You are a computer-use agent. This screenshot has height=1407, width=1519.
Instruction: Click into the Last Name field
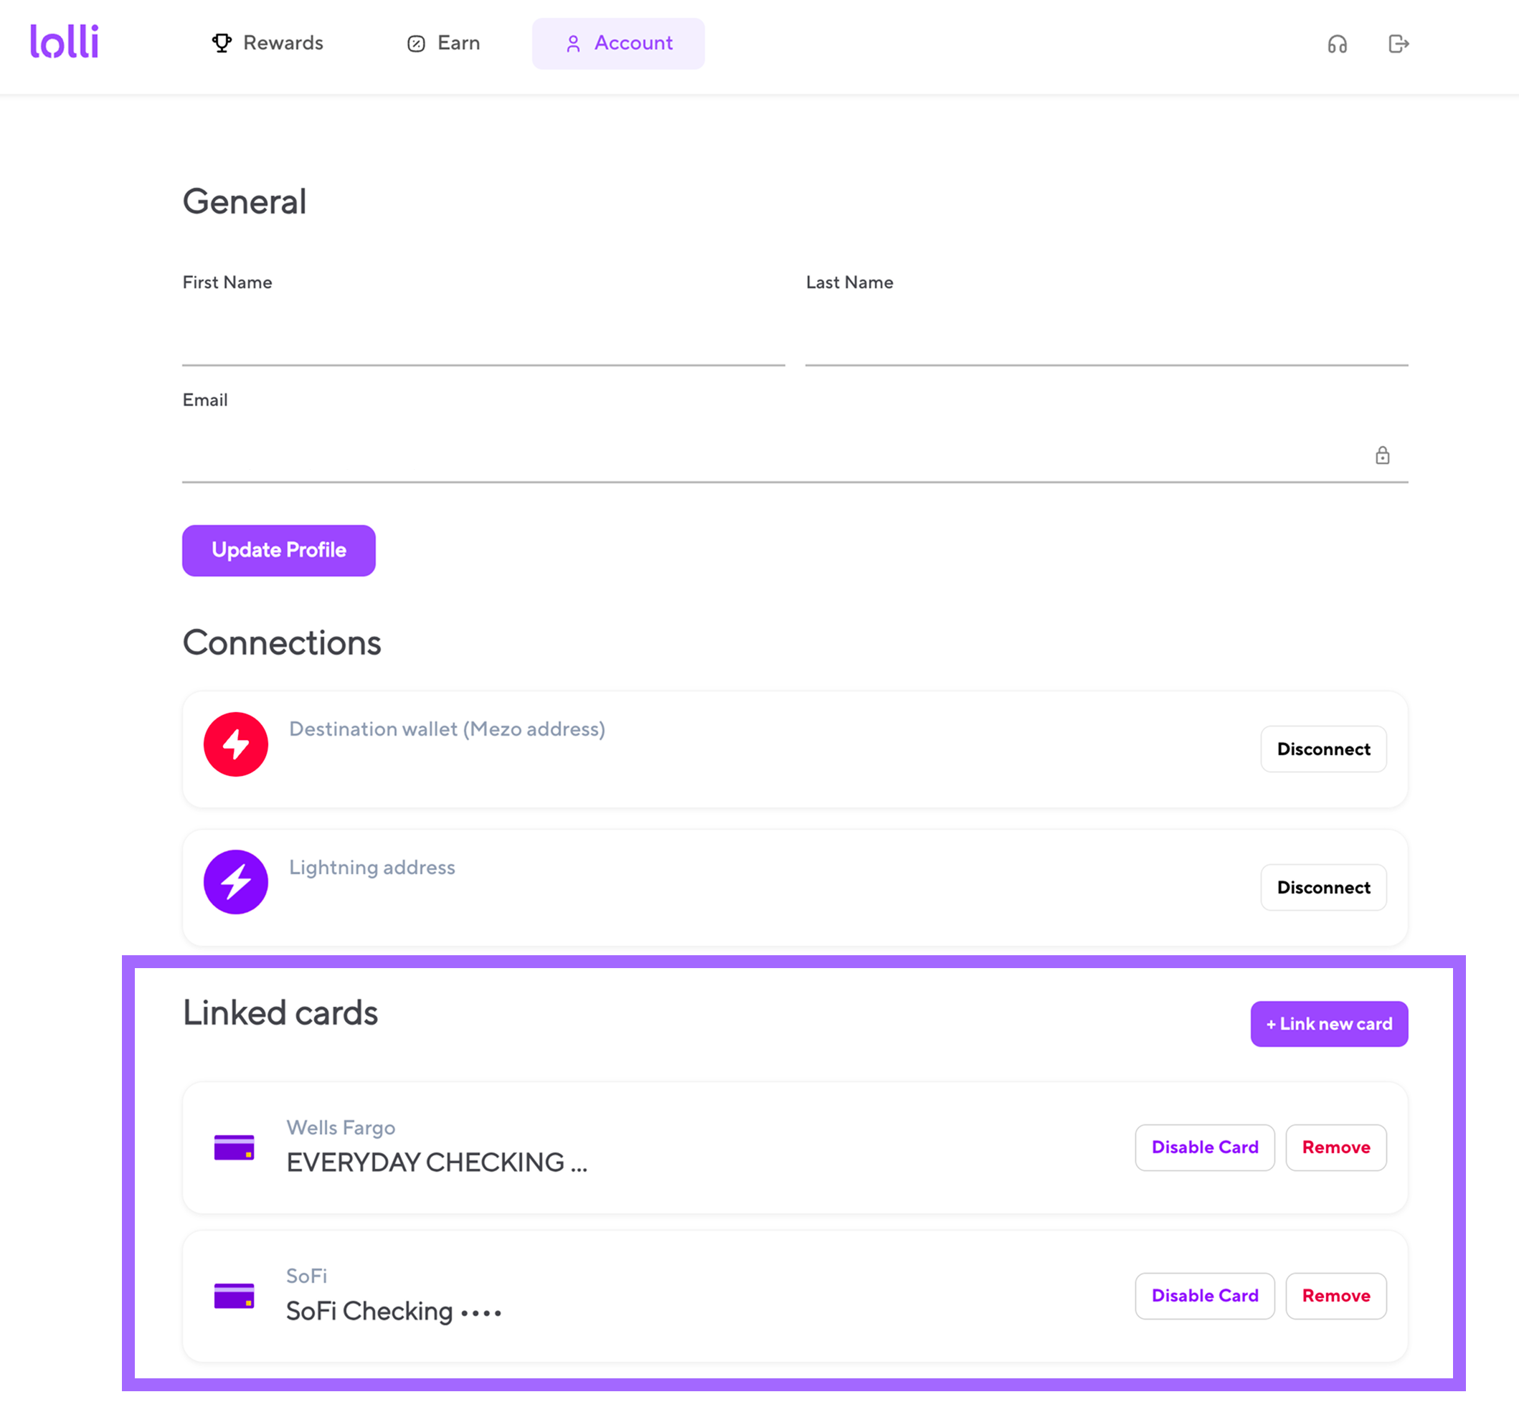pos(1107,338)
